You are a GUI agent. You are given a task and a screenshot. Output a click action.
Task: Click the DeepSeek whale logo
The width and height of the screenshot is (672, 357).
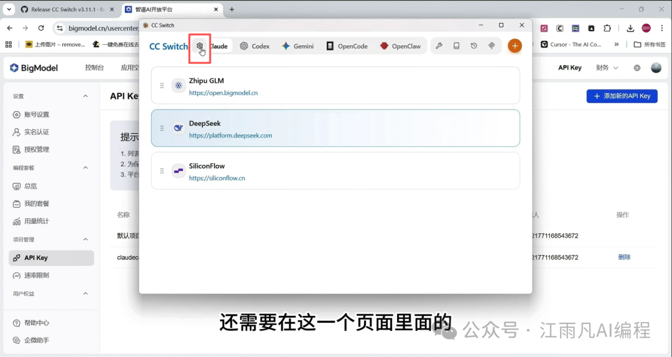pos(179,127)
